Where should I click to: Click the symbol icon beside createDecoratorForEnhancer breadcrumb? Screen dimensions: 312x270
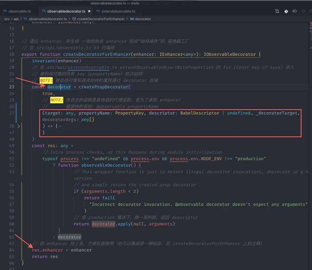click(74, 19)
